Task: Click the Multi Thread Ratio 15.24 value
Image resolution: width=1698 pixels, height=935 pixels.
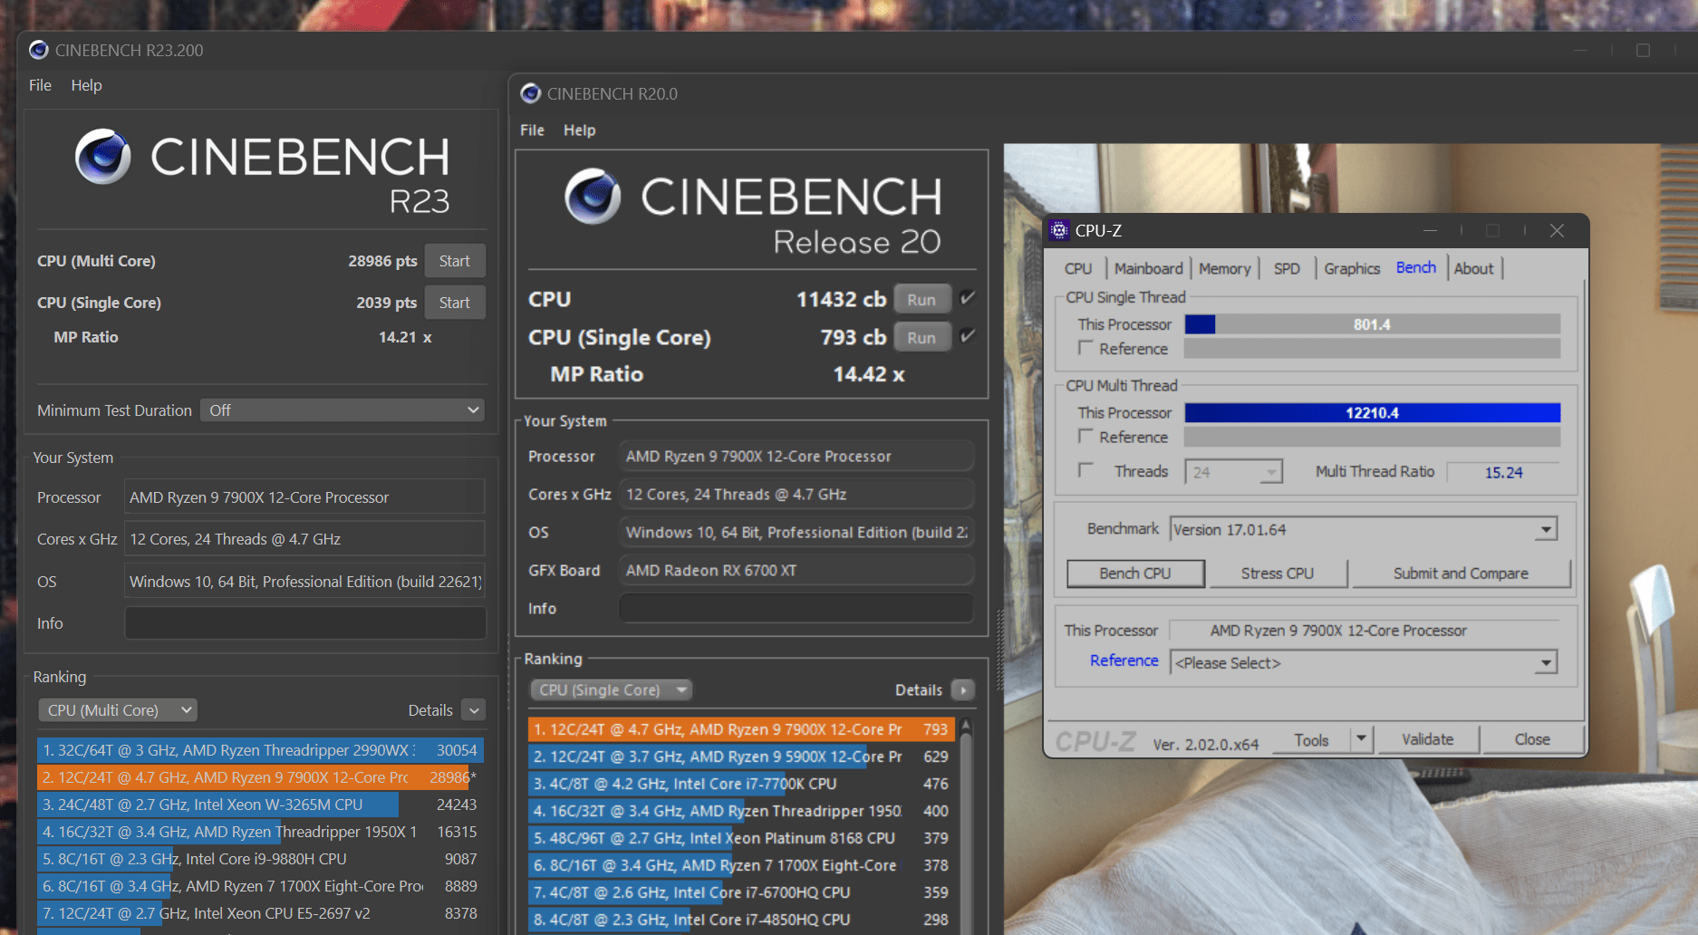Action: [x=1503, y=472]
